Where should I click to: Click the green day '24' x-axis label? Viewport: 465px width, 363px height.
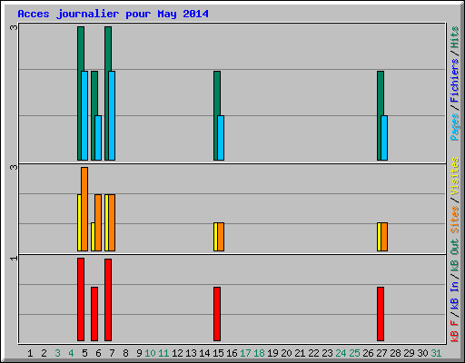pos(341,353)
